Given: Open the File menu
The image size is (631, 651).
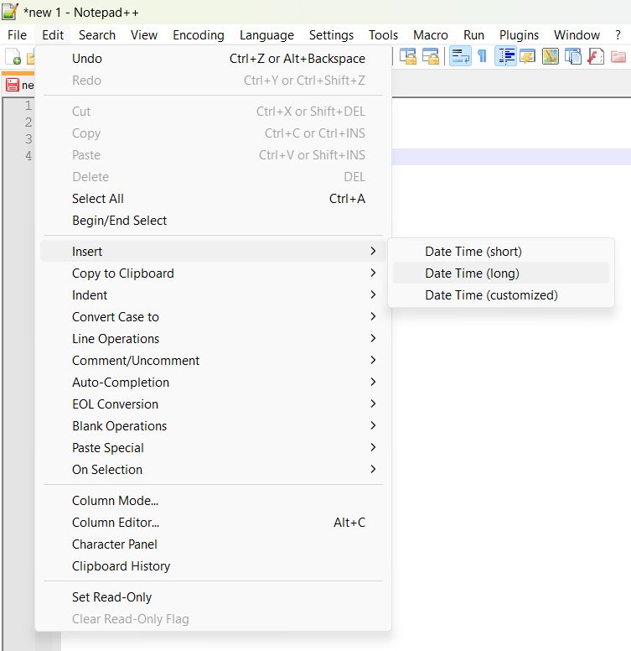Looking at the screenshot, I should [x=17, y=35].
